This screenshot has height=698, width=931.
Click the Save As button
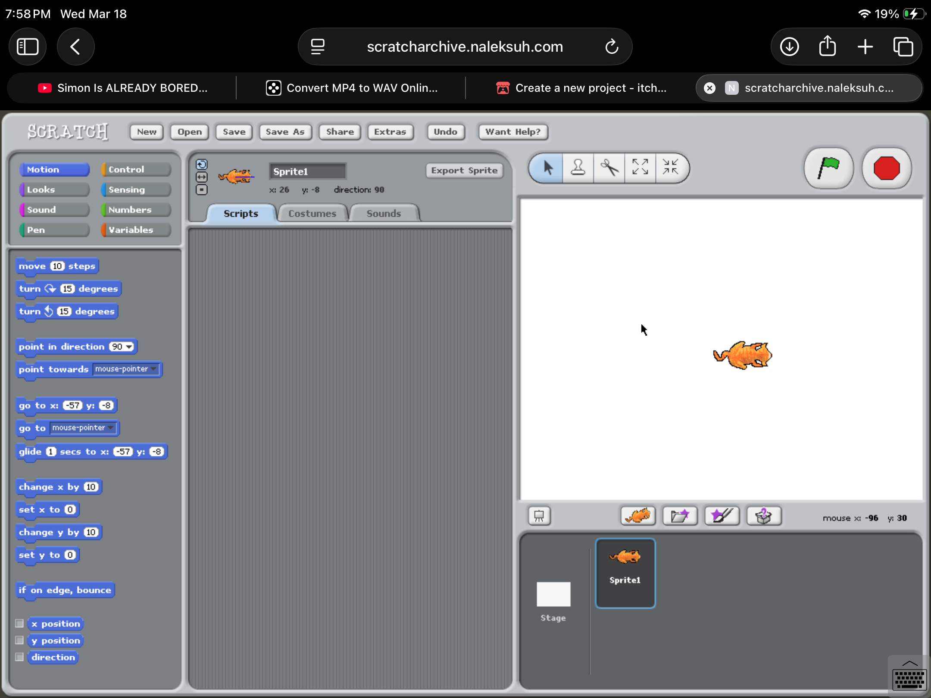pyautogui.click(x=285, y=132)
